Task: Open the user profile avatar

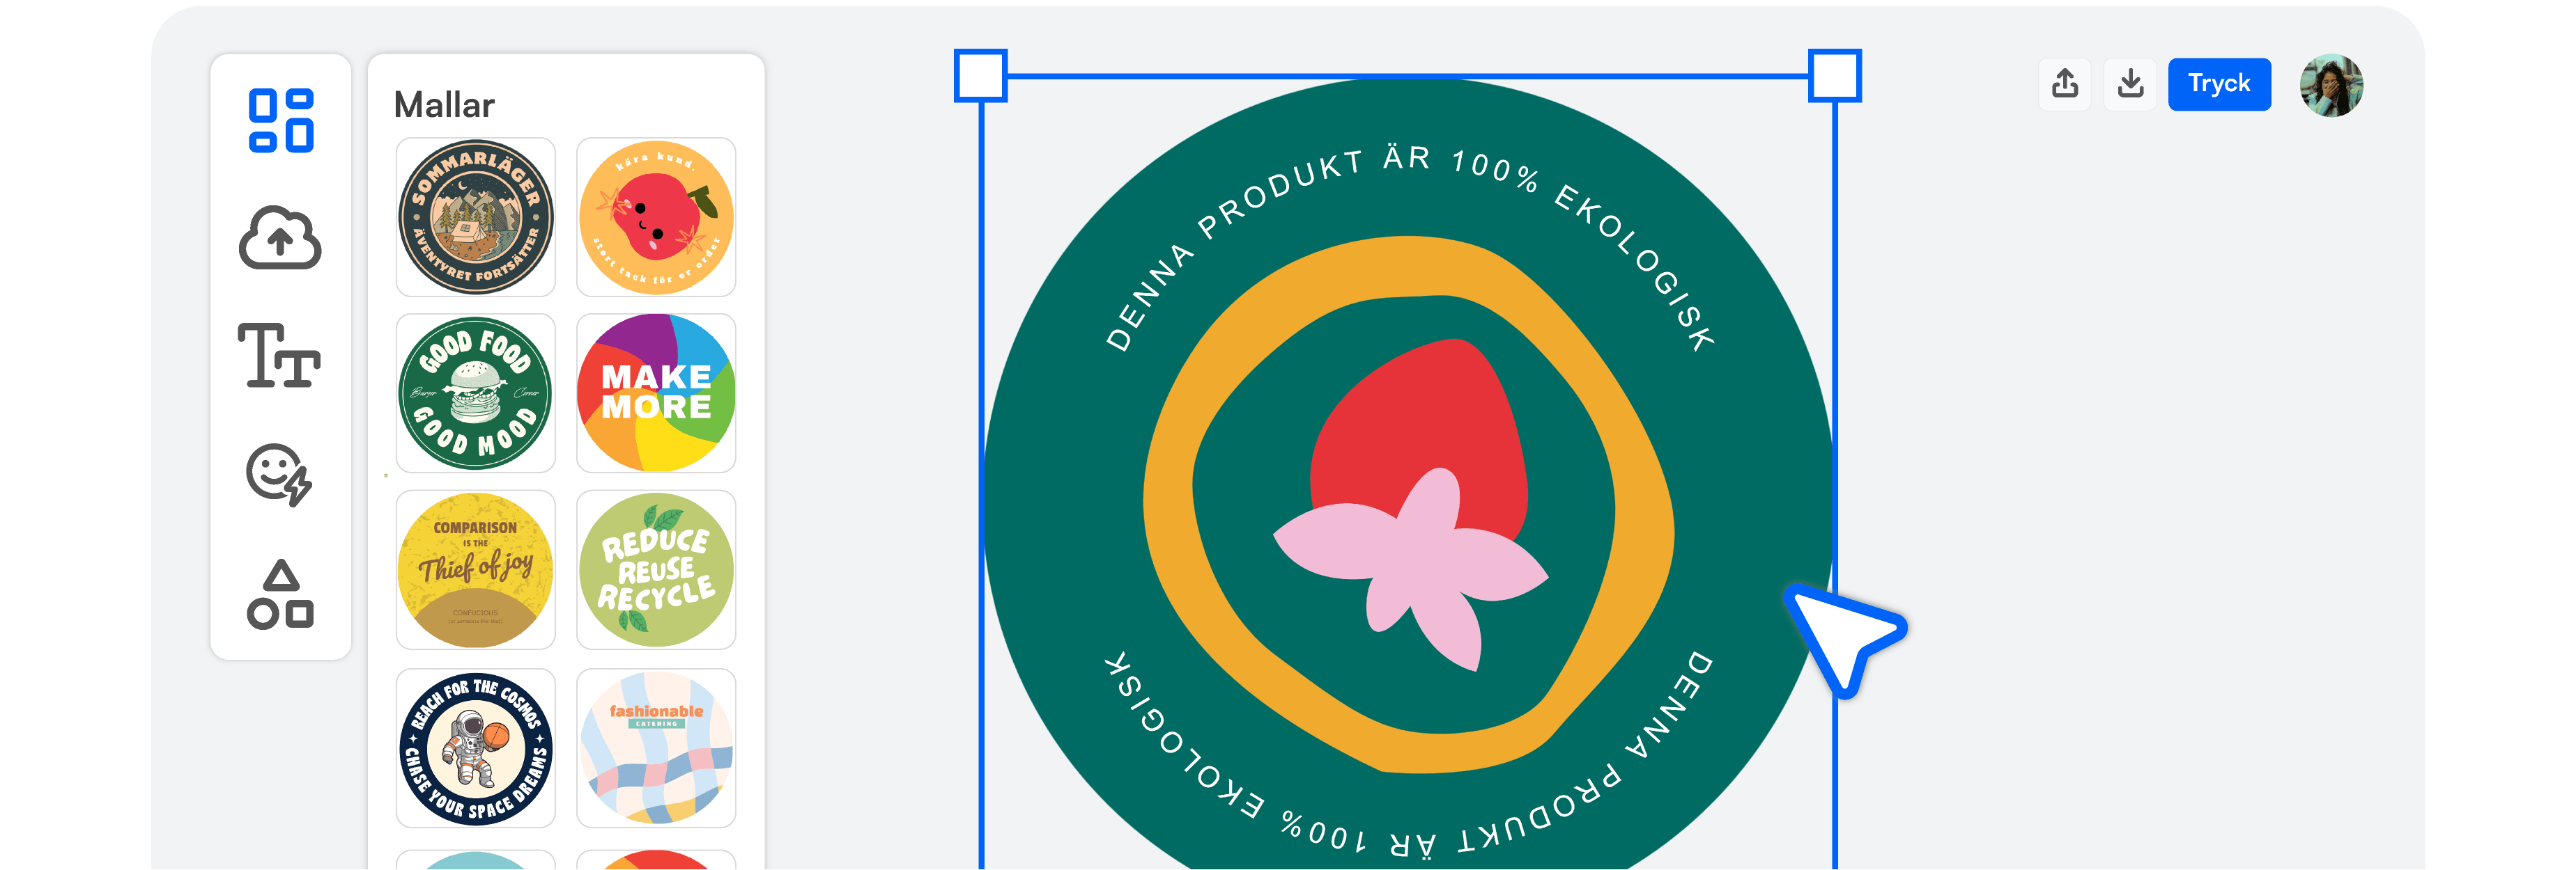Action: (2331, 86)
